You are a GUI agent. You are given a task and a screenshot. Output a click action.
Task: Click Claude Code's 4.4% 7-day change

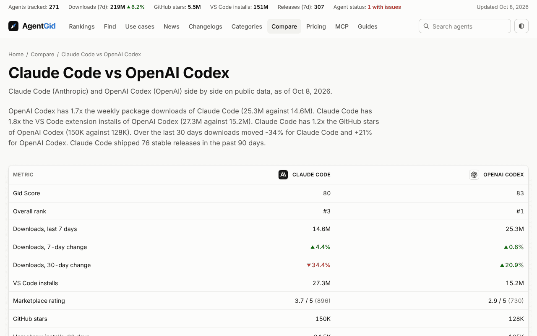coord(321,247)
